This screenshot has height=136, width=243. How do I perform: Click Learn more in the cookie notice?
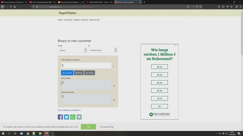point(73,127)
